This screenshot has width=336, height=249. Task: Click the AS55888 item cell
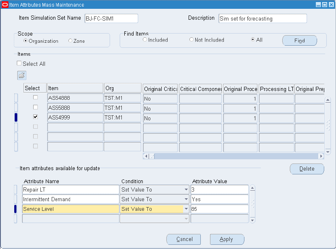click(x=75, y=108)
